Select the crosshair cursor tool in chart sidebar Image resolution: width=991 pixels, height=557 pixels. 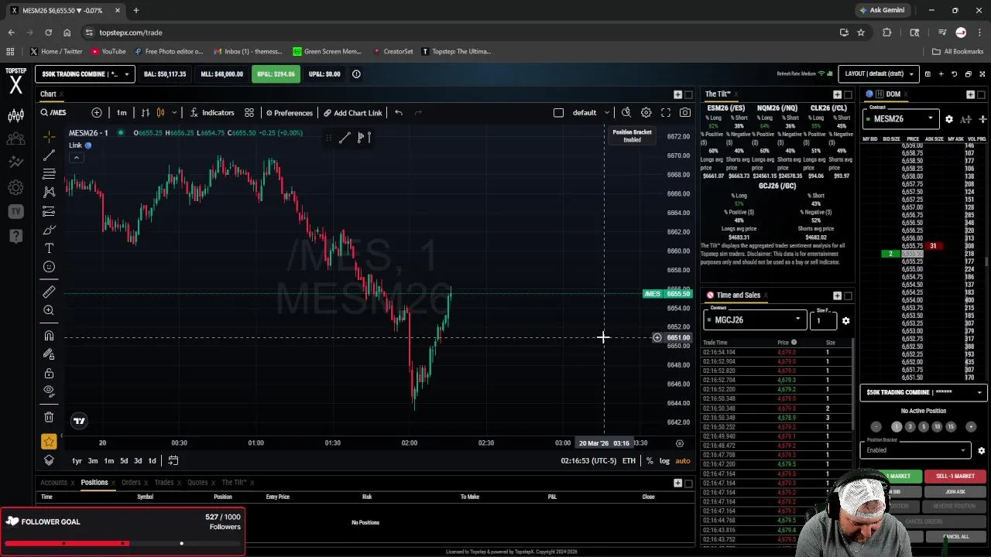click(49, 136)
